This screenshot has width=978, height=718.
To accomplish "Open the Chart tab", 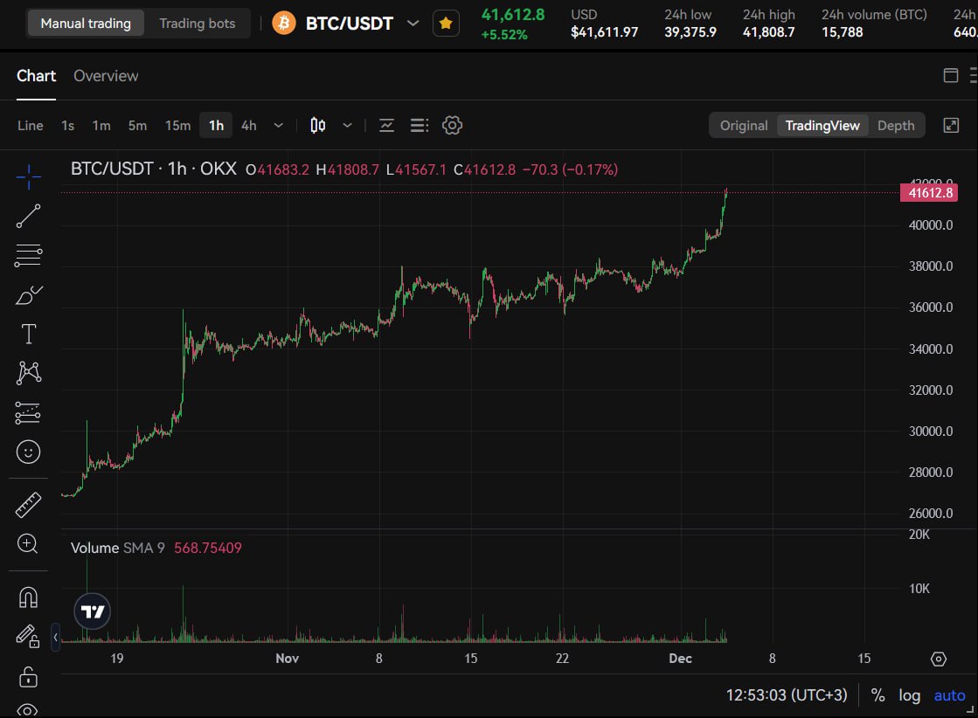I will [x=36, y=76].
